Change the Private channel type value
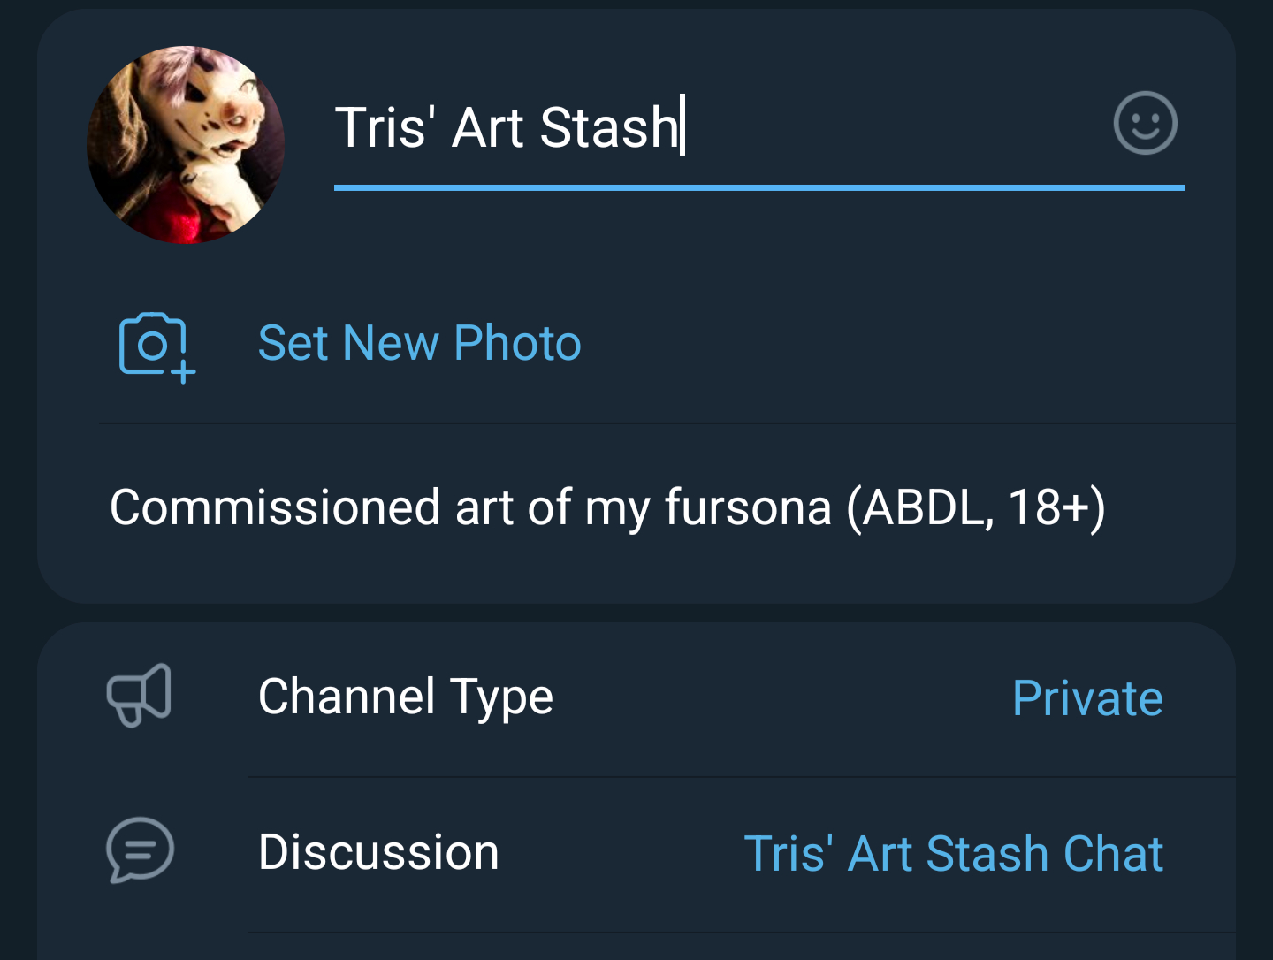The image size is (1273, 960). 1087,698
